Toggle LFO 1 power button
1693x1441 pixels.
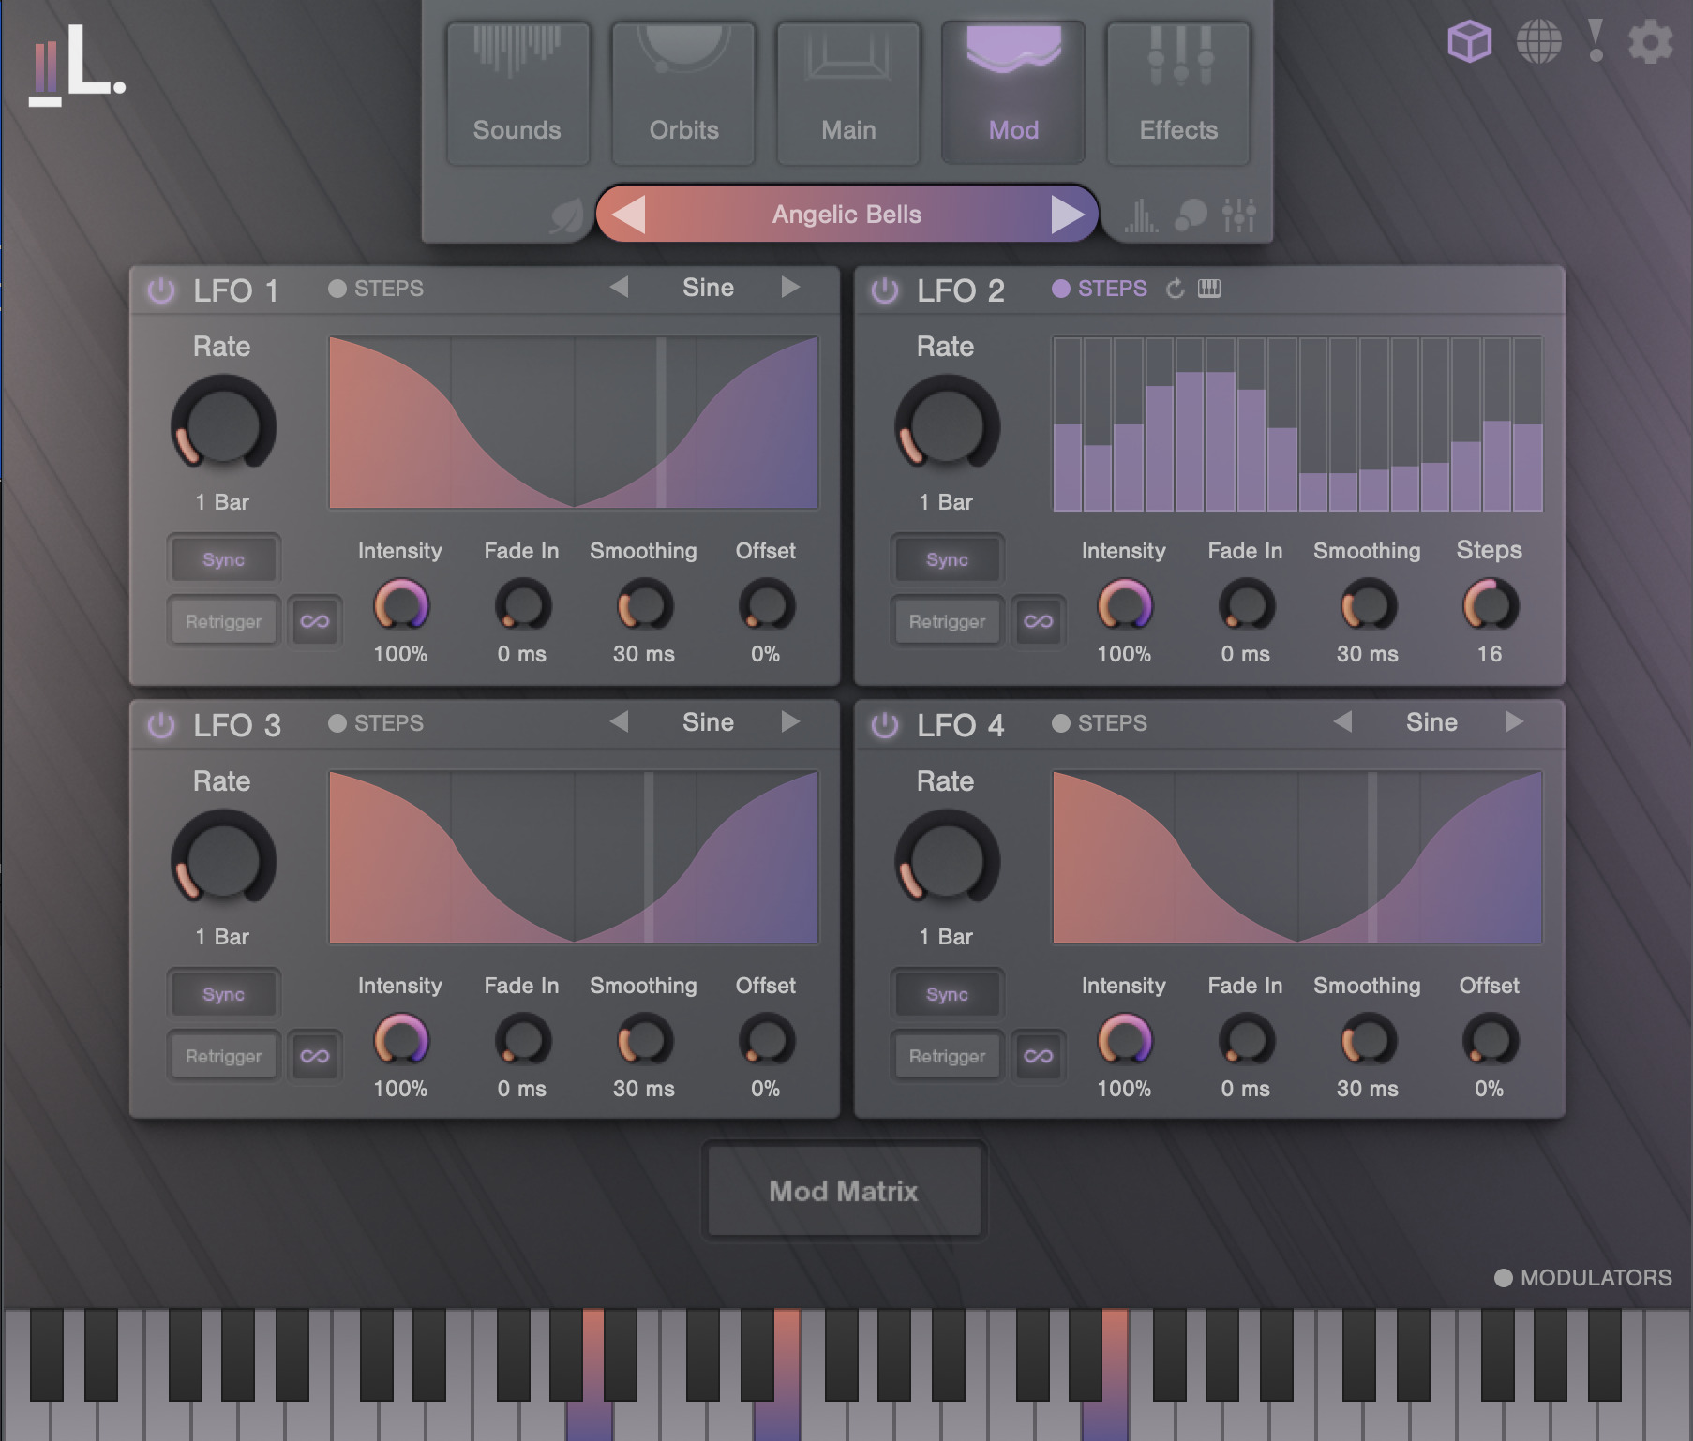click(x=161, y=290)
